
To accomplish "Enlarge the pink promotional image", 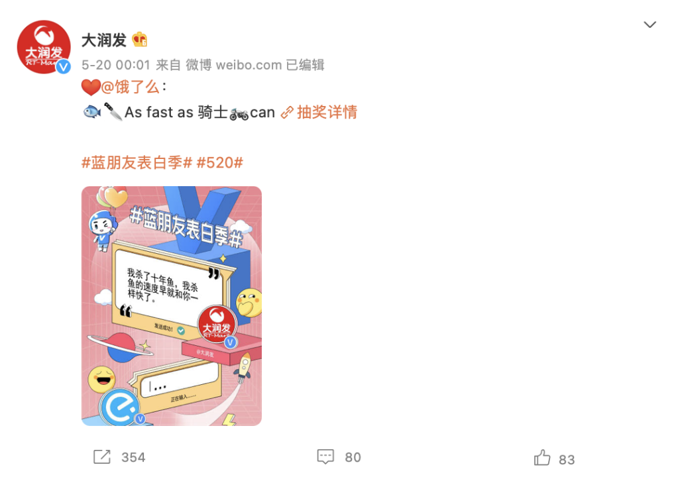I will (172, 305).
